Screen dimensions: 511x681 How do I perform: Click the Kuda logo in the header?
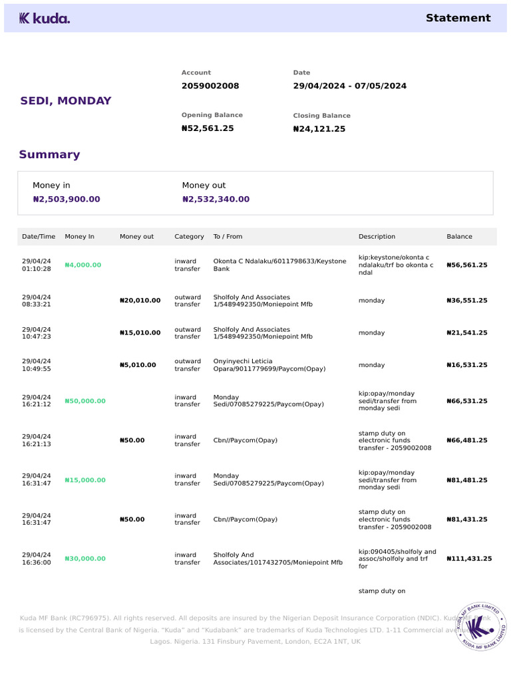[44, 19]
